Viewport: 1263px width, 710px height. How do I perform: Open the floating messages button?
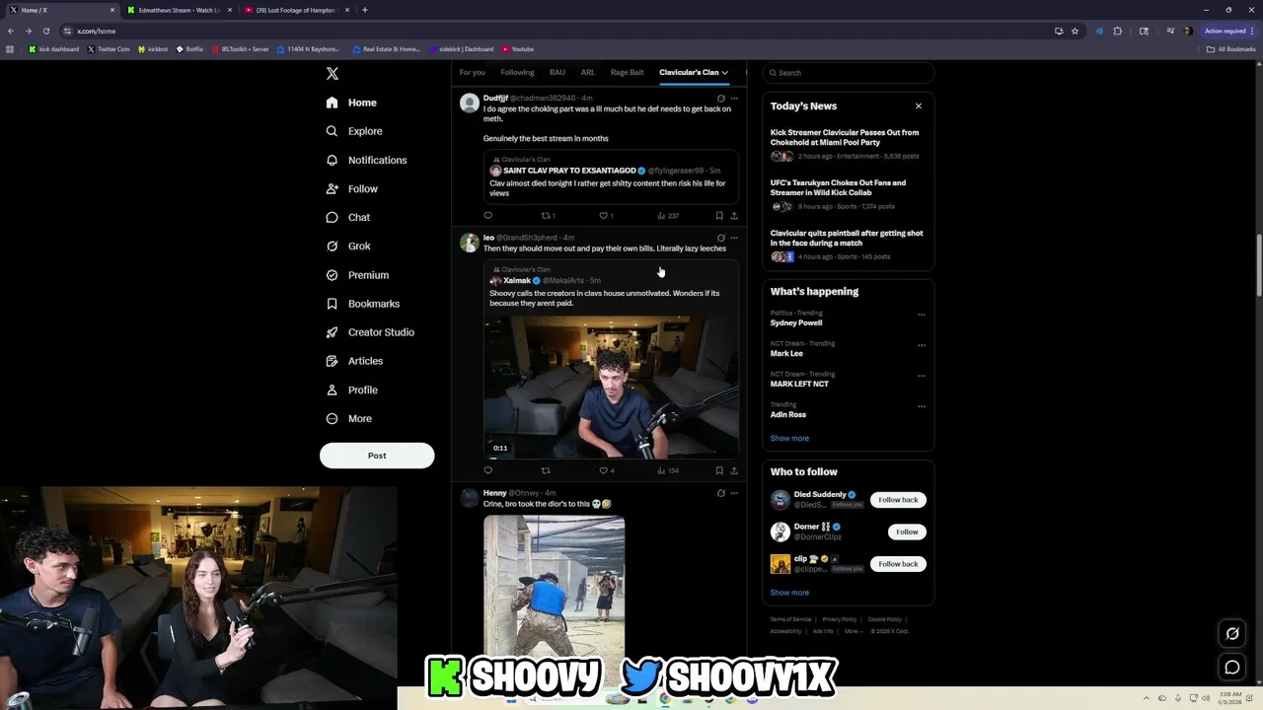(1232, 668)
